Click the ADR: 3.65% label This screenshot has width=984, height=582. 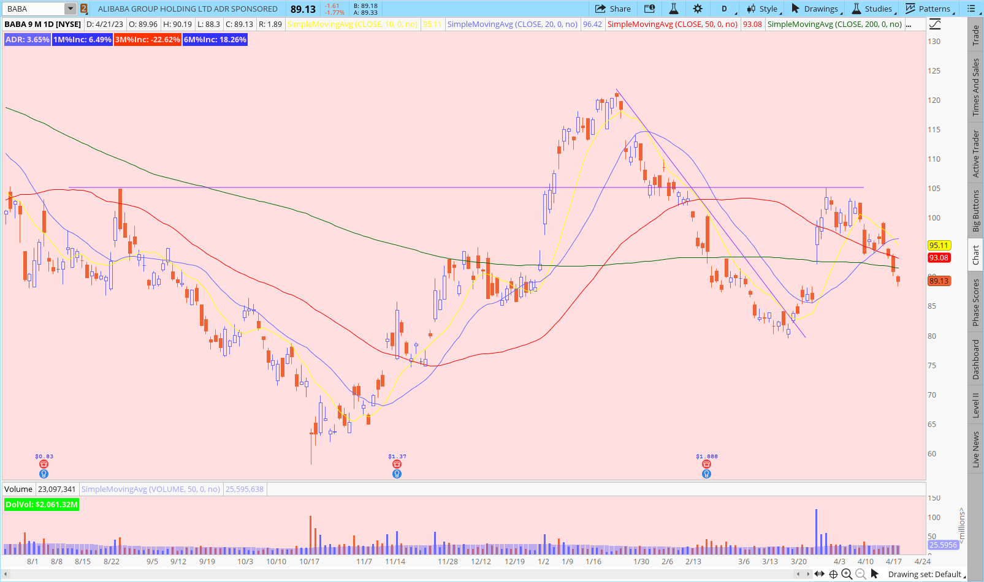(x=27, y=40)
